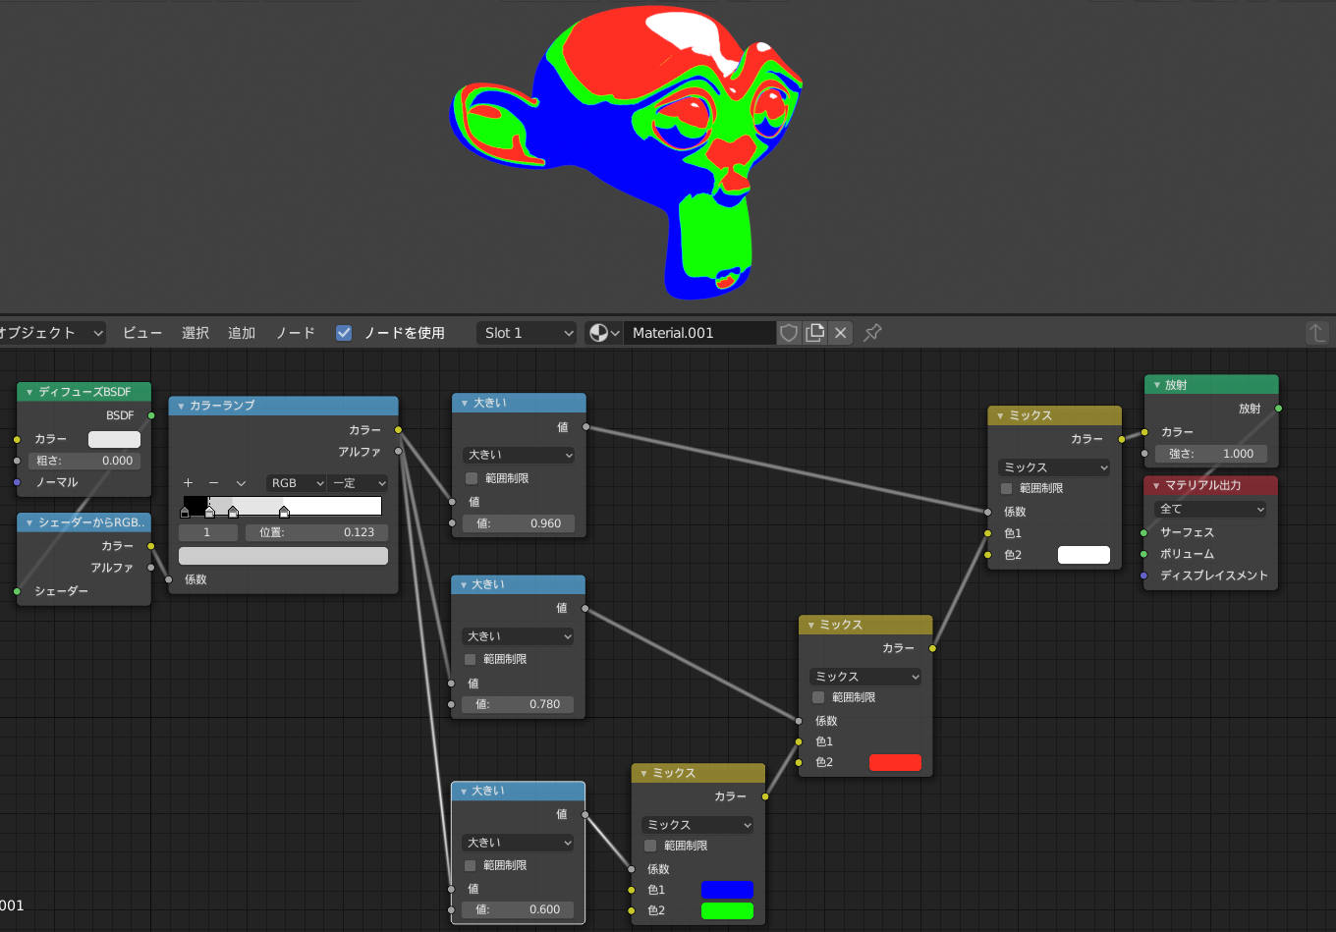
Task: Toggle the ノードを使用 checkbox
Action: coord(344,333)
